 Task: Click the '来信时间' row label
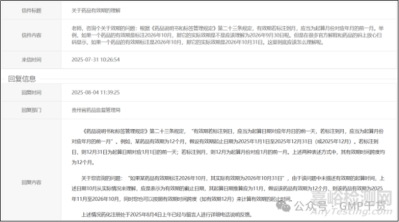point(31,59)
